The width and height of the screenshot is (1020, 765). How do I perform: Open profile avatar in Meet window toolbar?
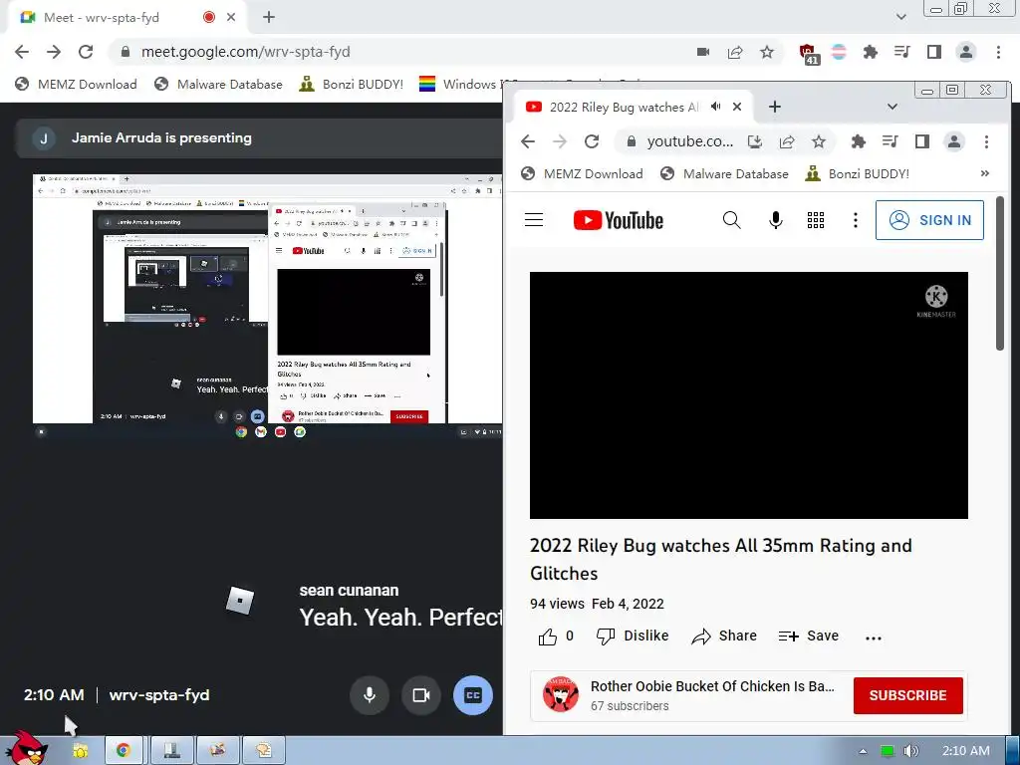click(x=966, y=52)
